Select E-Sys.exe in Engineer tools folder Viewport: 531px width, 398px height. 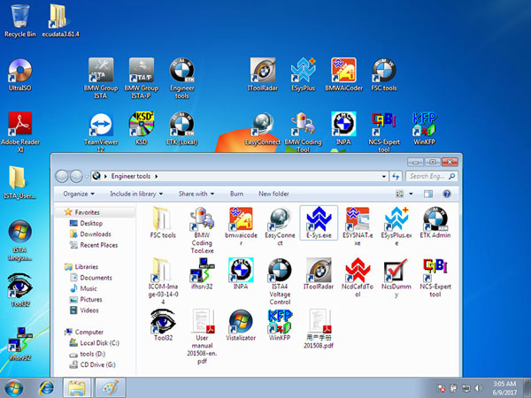(x=319, y=222)
